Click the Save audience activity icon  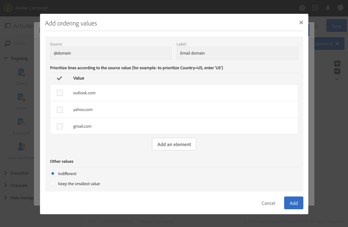pyautogui.click(x=21, y=146)
